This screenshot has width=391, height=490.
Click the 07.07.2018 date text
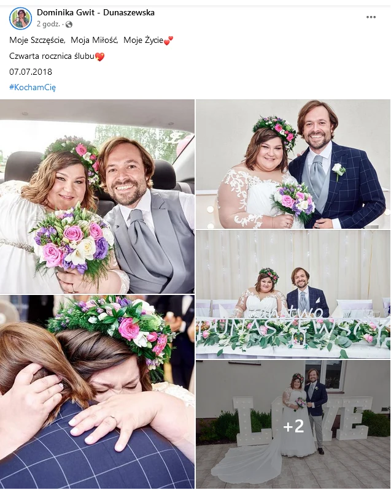(31, 72)
